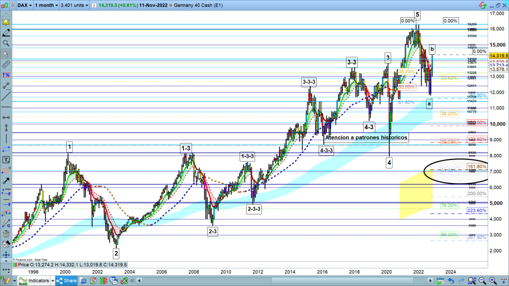This screenshot has width=509, height=286.
Task: Click the alert bell icon
Action: click(6, 22)
